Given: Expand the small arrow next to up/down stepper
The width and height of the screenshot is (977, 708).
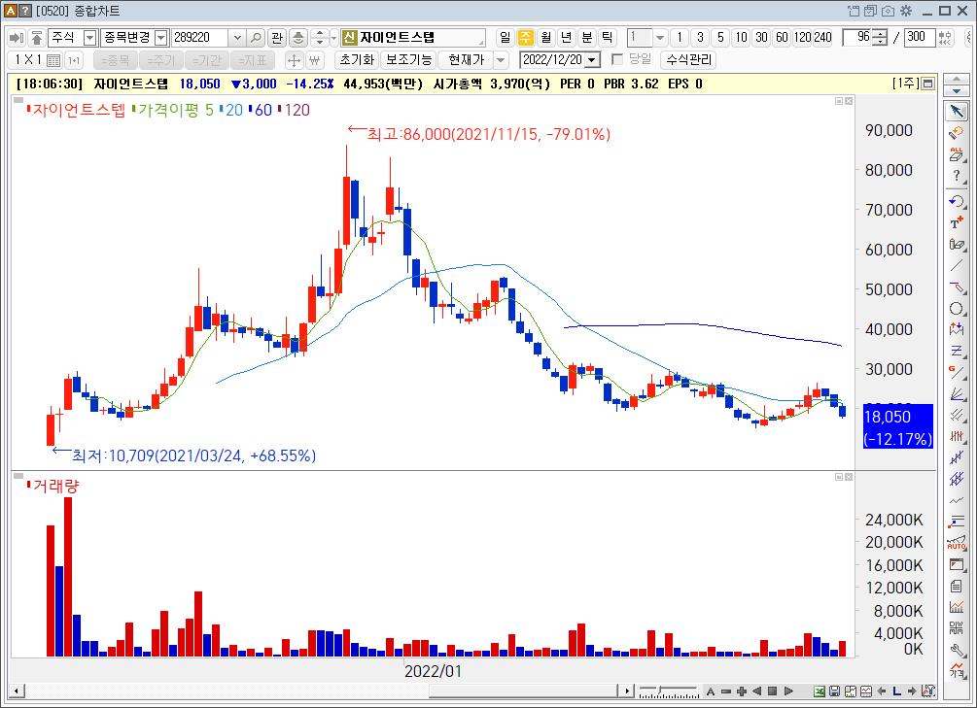Looking at the screenshot, I should [x=334, y=38].
